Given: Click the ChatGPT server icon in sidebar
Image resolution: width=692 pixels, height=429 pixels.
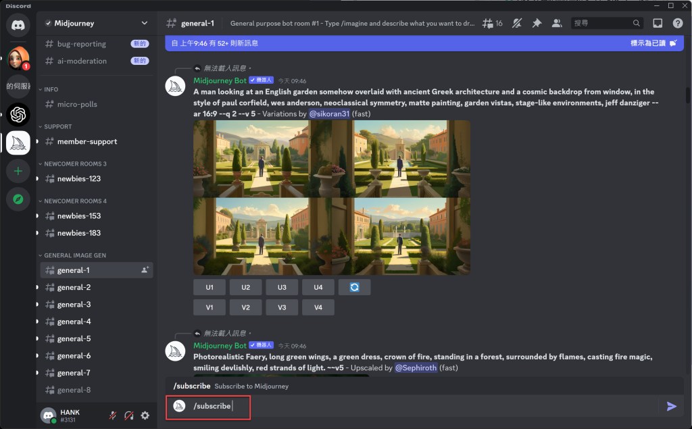Looking at the screenshot, I should point(18,115).
